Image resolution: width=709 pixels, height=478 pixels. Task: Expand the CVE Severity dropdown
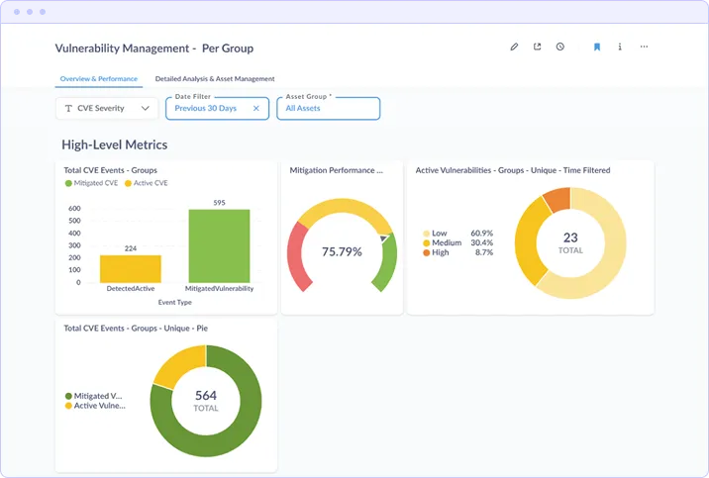click(x=107, y=109)
